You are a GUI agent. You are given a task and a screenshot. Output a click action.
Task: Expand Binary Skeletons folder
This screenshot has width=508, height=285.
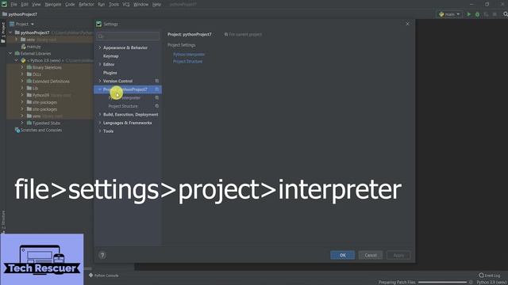click(x=22, y=67)
